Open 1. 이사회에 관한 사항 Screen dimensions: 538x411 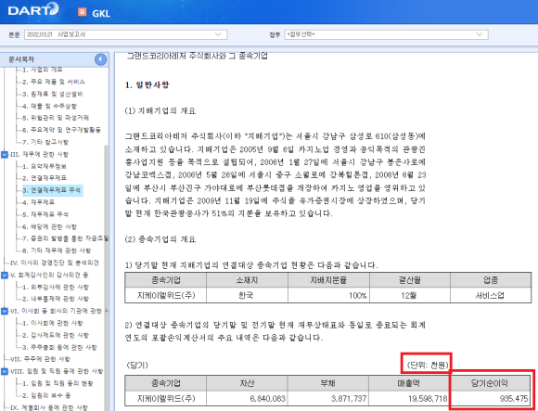pyautogui.click(x=53, y=323)
